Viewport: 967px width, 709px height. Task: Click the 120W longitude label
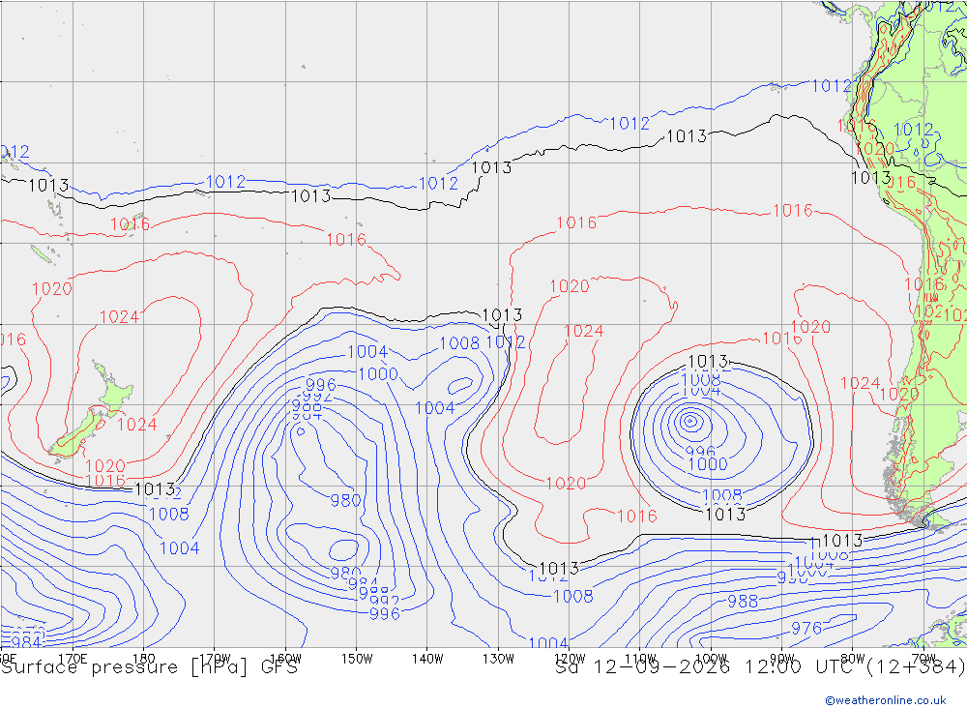[570, 659]
